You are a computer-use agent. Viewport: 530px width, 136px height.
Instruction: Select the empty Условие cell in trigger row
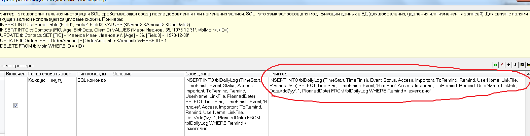(x=148, y=105)
